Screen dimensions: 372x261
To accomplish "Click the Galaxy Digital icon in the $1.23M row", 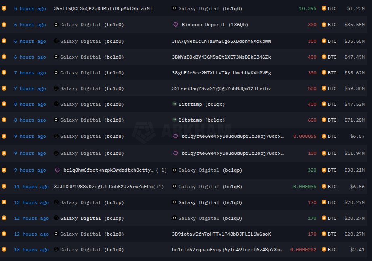I will (x=174, y=8).
